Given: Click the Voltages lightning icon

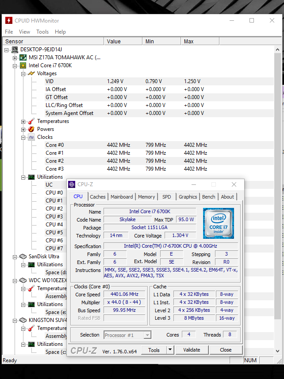Looking at the screenshot, I should click(31, 73).
